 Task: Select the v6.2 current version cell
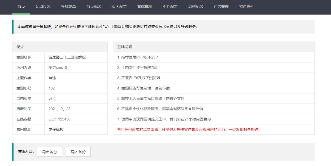point(52,98)
